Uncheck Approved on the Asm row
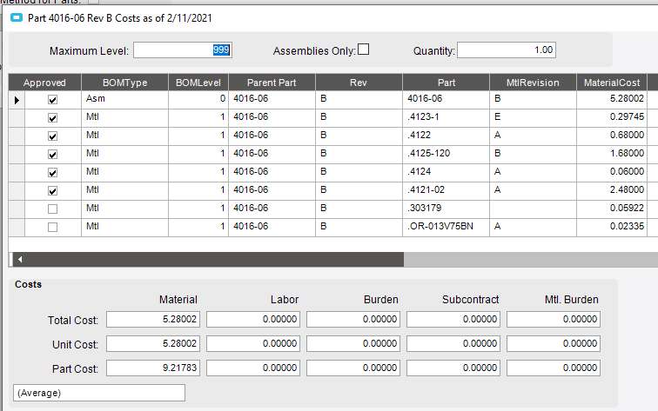The width and height of the screenshot is (658, 411). (x=52, y=100)
